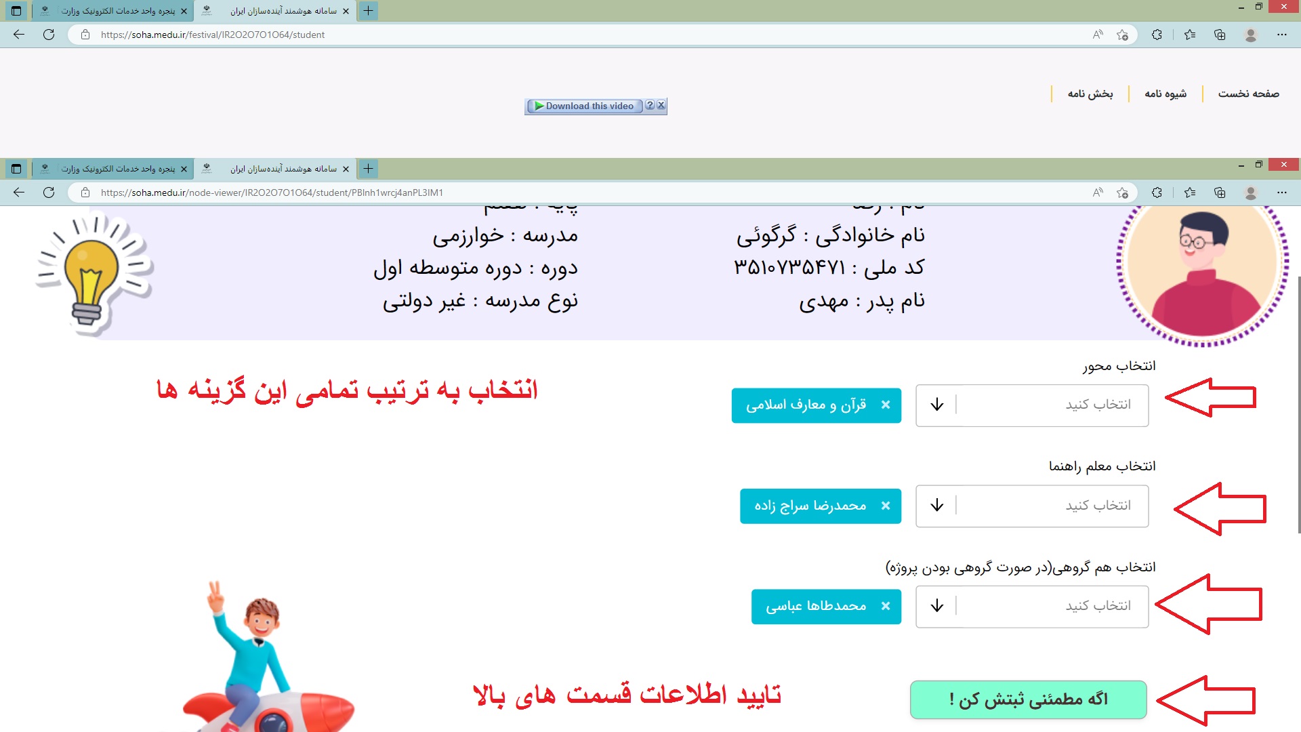Remove the قرآن و معارف اسلامی tag
Screen dimensions: 1301x732
pos(885,405)
